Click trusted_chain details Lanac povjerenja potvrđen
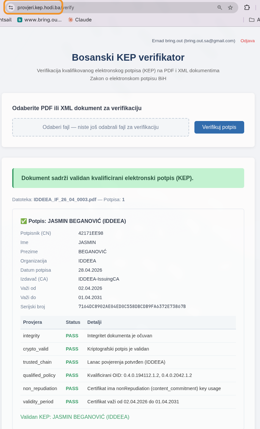Viewport: 260px width, 429px height. pyautogui.click(x=126, y=362)
